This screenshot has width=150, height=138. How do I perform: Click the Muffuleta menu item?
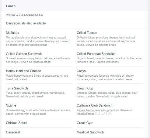(12, 33)
